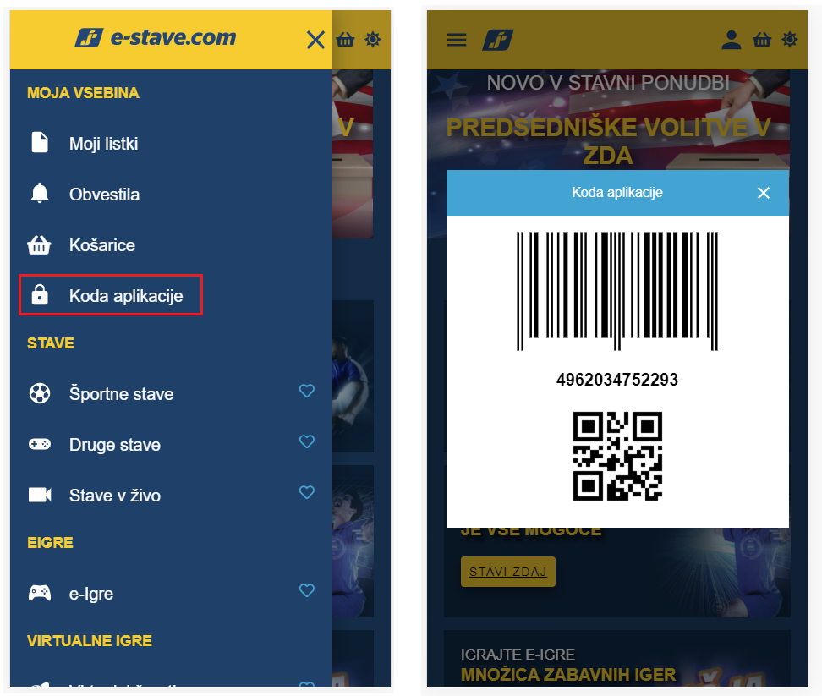Click the e-stave.com logo in menu
The height and width of the screenshot is (696, 822).
(155, 38)
